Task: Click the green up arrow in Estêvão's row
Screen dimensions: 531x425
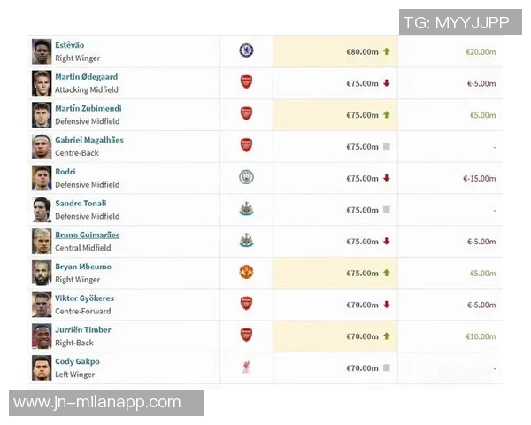Action: coord(387,51)
